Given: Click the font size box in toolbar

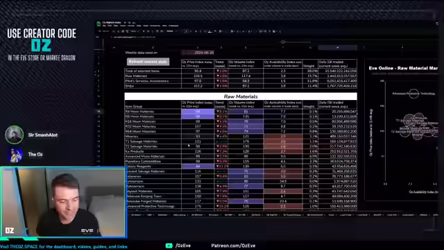Looking at the screenshot, I should [187, 31].
